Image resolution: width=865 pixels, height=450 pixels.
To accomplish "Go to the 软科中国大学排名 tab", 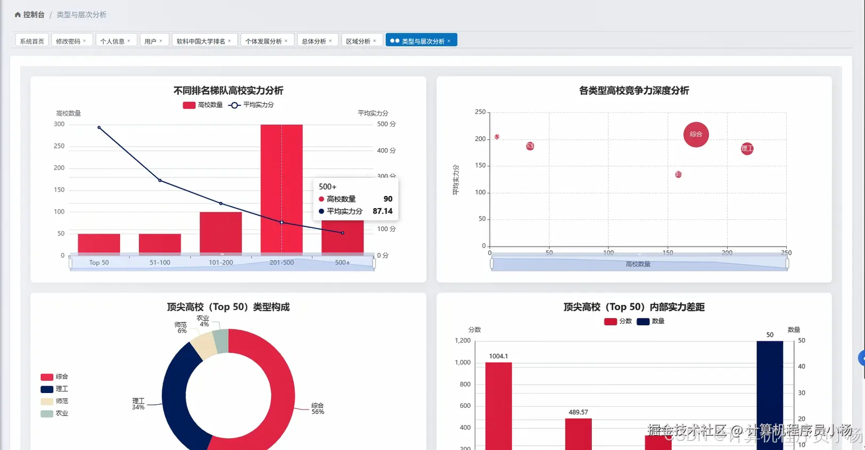I will click(x=201, y=41).
